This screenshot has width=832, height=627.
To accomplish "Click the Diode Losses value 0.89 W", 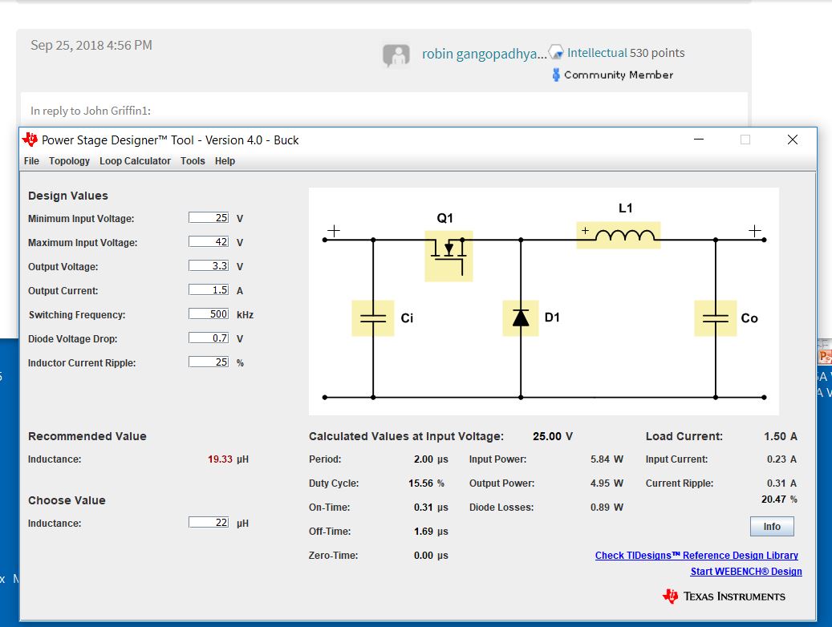I will [x=607, y=507].
